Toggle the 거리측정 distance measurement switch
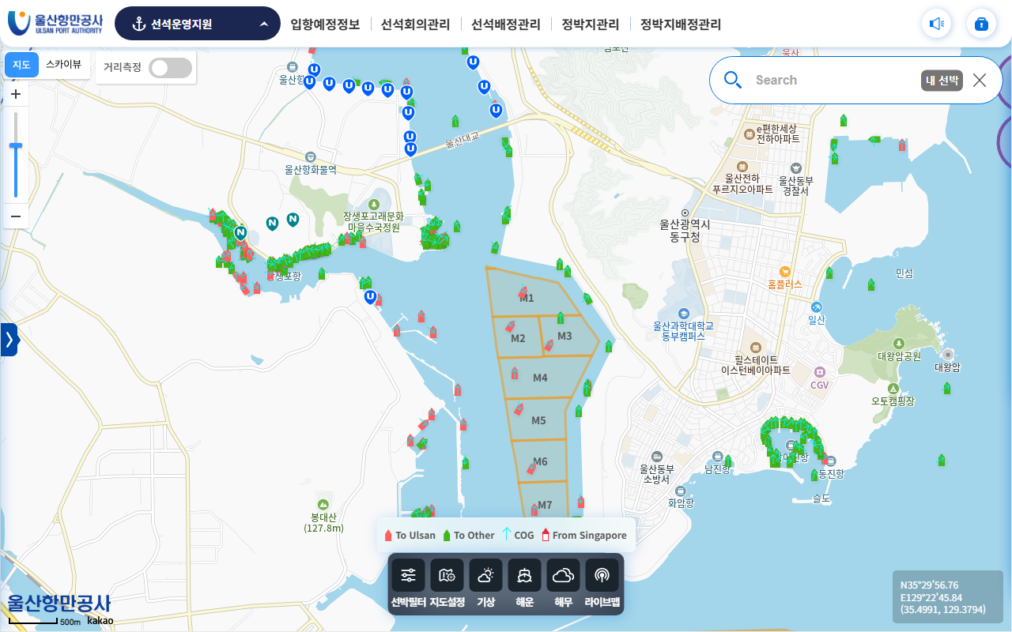Screen dimensions: 1012x632 click(x=171, y=68)
